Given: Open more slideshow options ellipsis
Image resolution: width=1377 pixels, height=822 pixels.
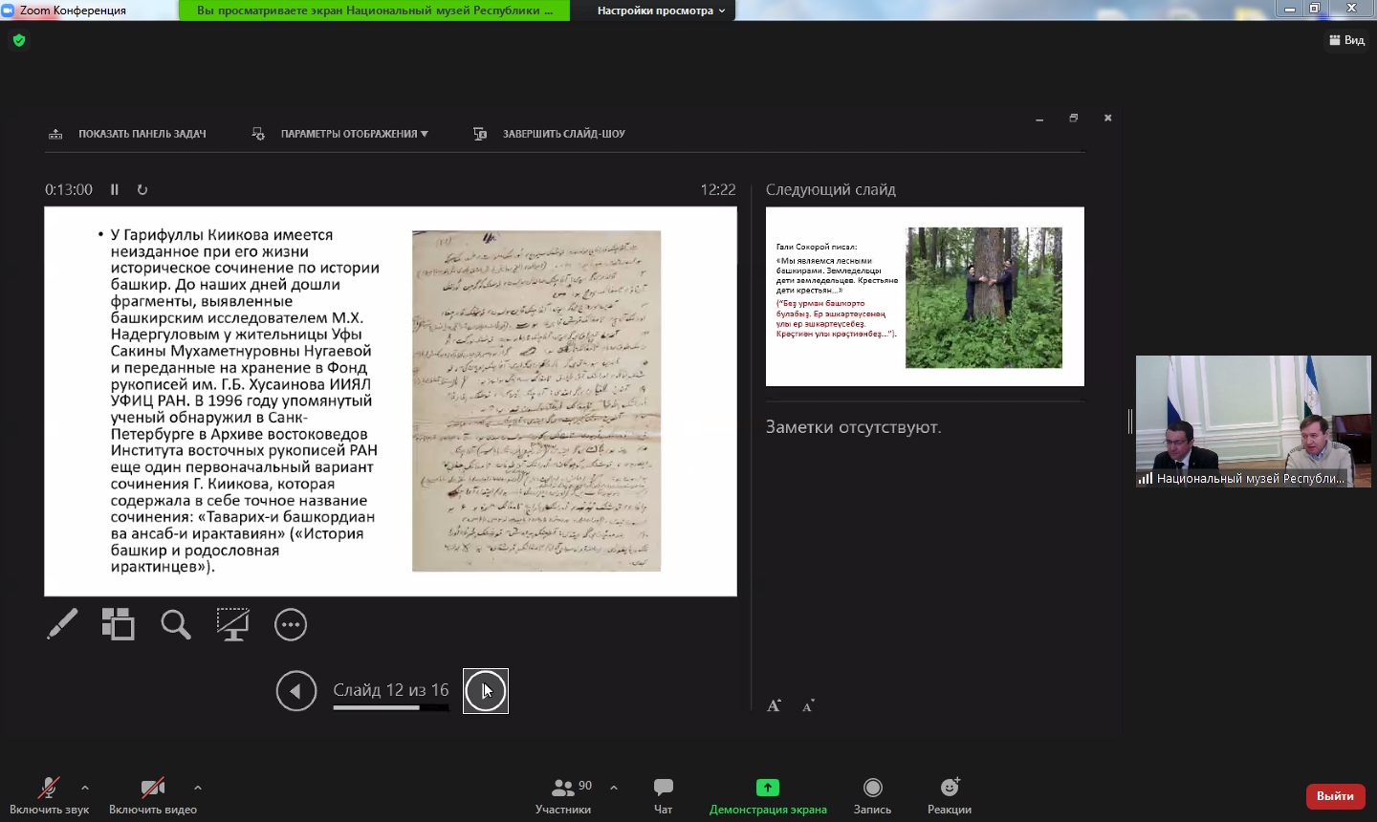Looking at the screenshot, I should 291,625.
